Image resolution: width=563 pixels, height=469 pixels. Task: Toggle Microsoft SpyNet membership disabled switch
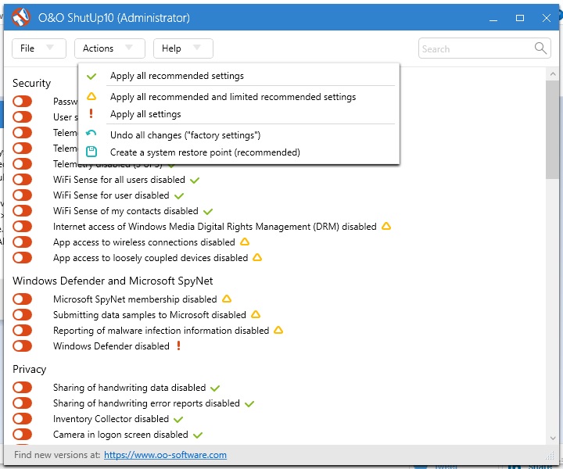[x=22, y=299]
